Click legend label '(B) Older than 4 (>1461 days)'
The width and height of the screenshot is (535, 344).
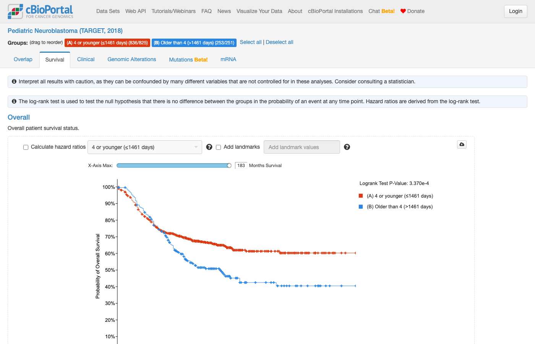click(400, 206)
